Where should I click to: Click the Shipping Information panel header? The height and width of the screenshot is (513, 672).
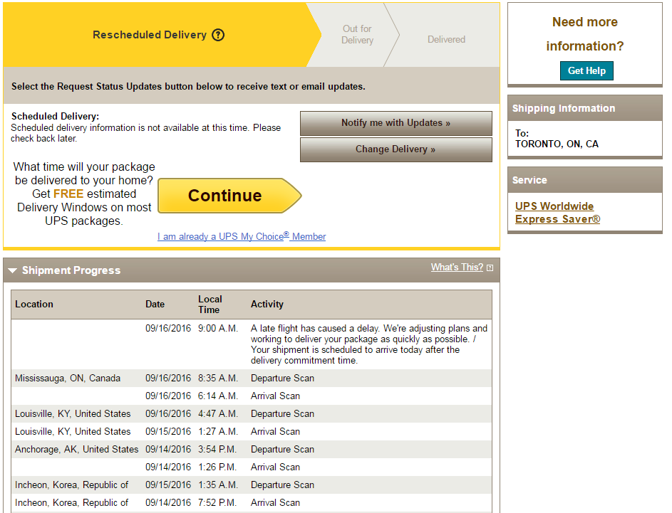coord(584,108)
